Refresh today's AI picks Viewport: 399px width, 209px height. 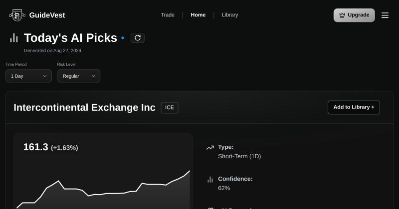(x=138, y=38)
